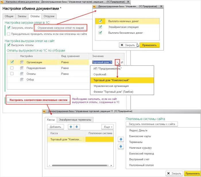Click the scrollbar left arrow in Кассы table

pos(49,166)
